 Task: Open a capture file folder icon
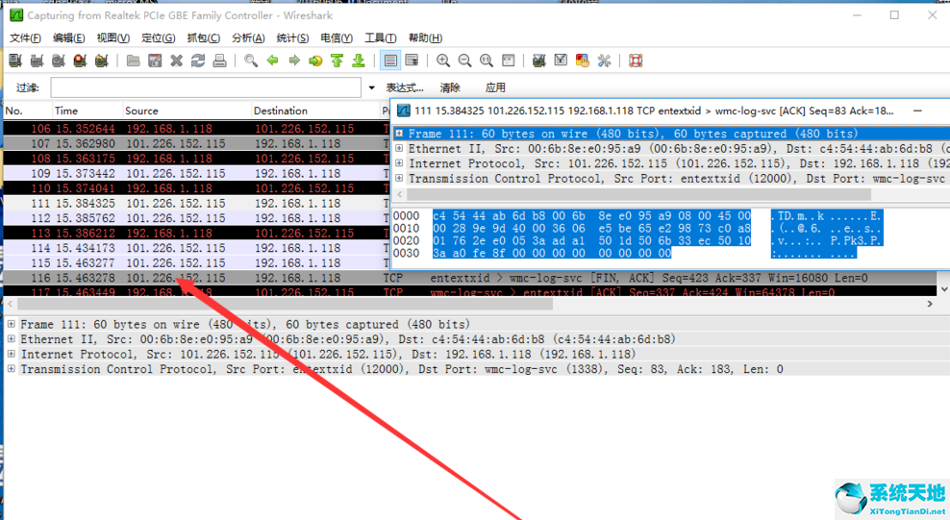pyautogui.click(x=134, y=61)
